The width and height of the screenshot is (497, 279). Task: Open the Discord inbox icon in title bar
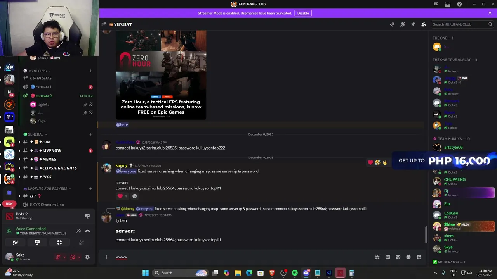(448, 4)
